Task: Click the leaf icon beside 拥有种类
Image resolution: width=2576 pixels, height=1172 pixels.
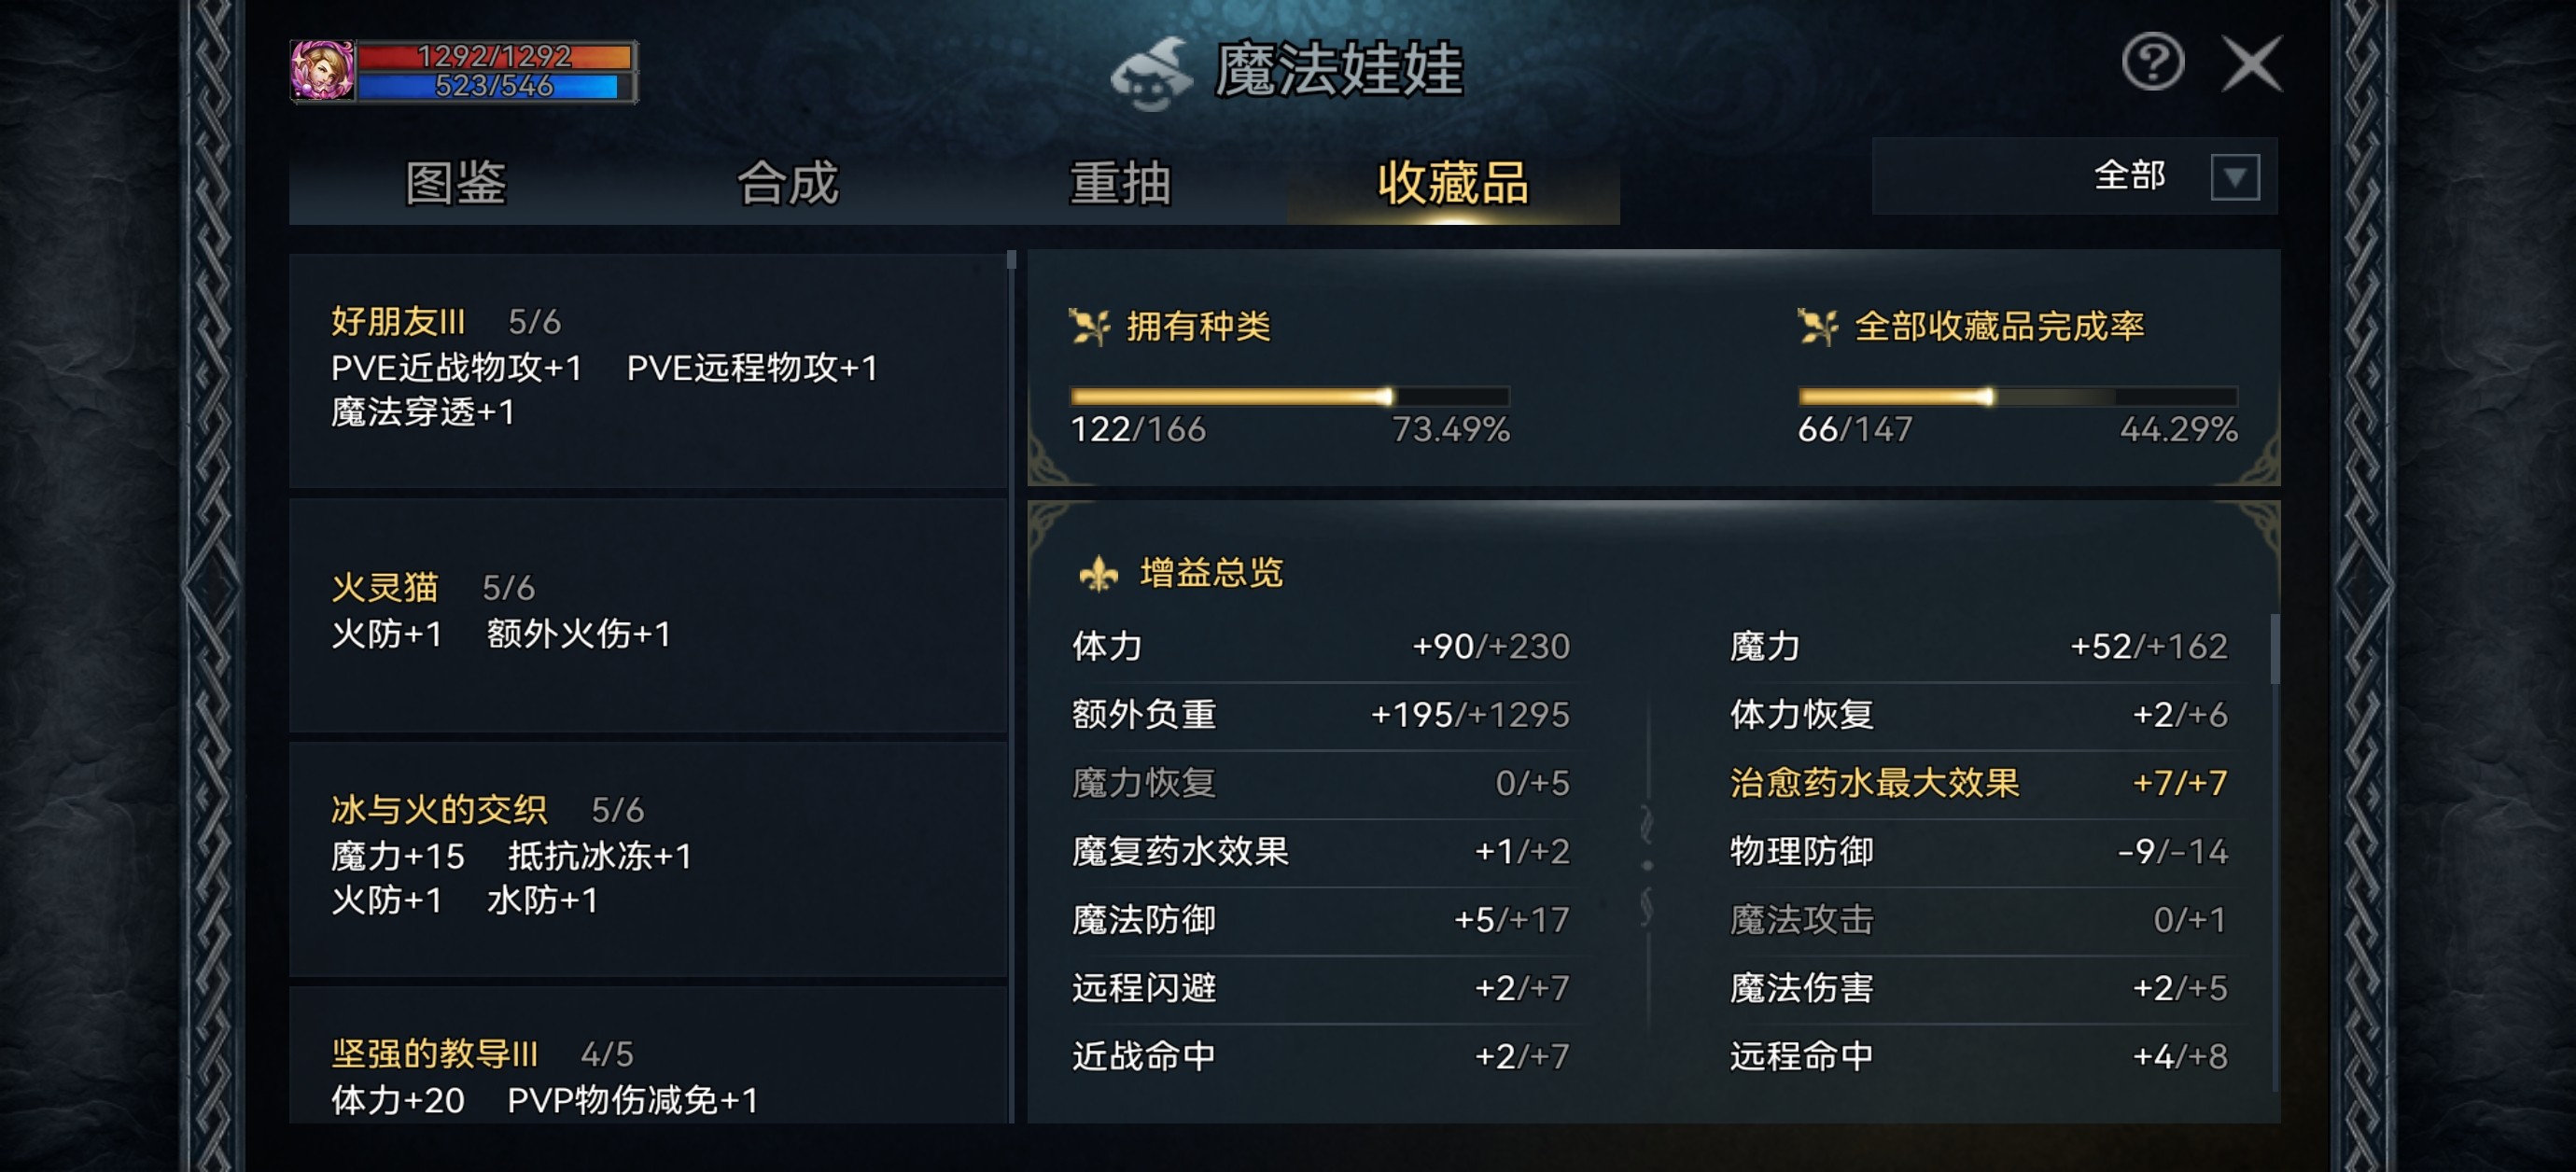Action: coord(1089,326)
